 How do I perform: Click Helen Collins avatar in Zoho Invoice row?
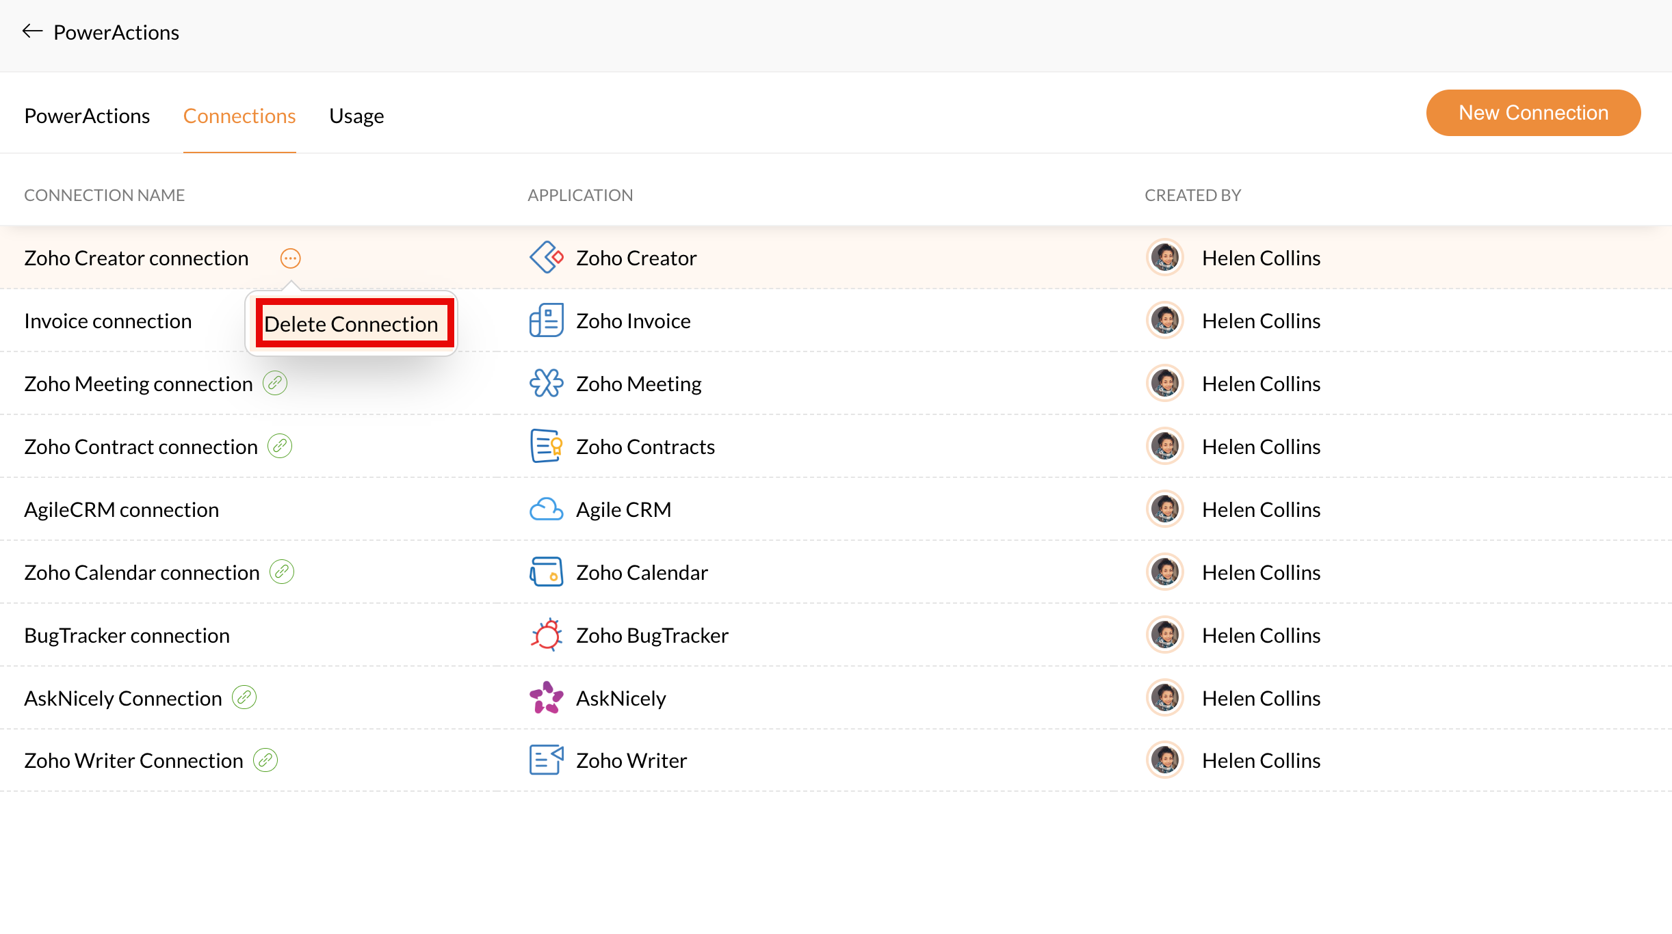tap(1165, 321)
